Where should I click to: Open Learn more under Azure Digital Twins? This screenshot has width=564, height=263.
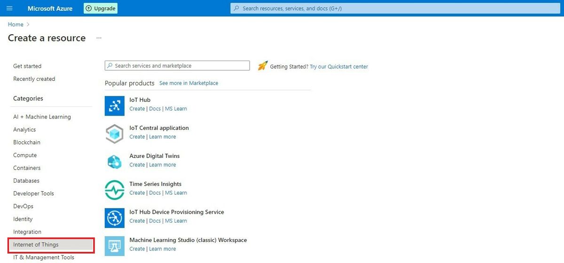pyautogui.click(x=162, y=165)
